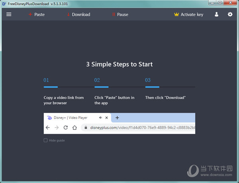239x183 pixels.
Task: Click the red plus Paste icon
Action: [30, 14]
